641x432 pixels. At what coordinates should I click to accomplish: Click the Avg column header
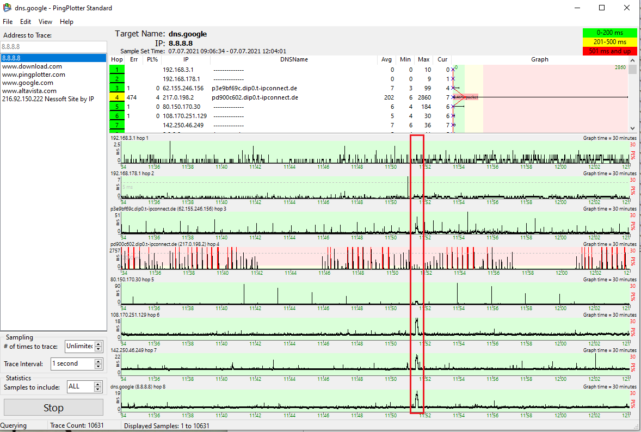(386, 60)
